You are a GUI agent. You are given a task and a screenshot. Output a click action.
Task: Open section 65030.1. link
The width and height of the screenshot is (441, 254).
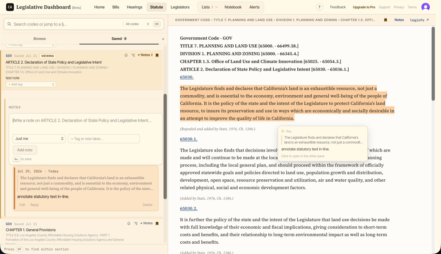[188, 139]
